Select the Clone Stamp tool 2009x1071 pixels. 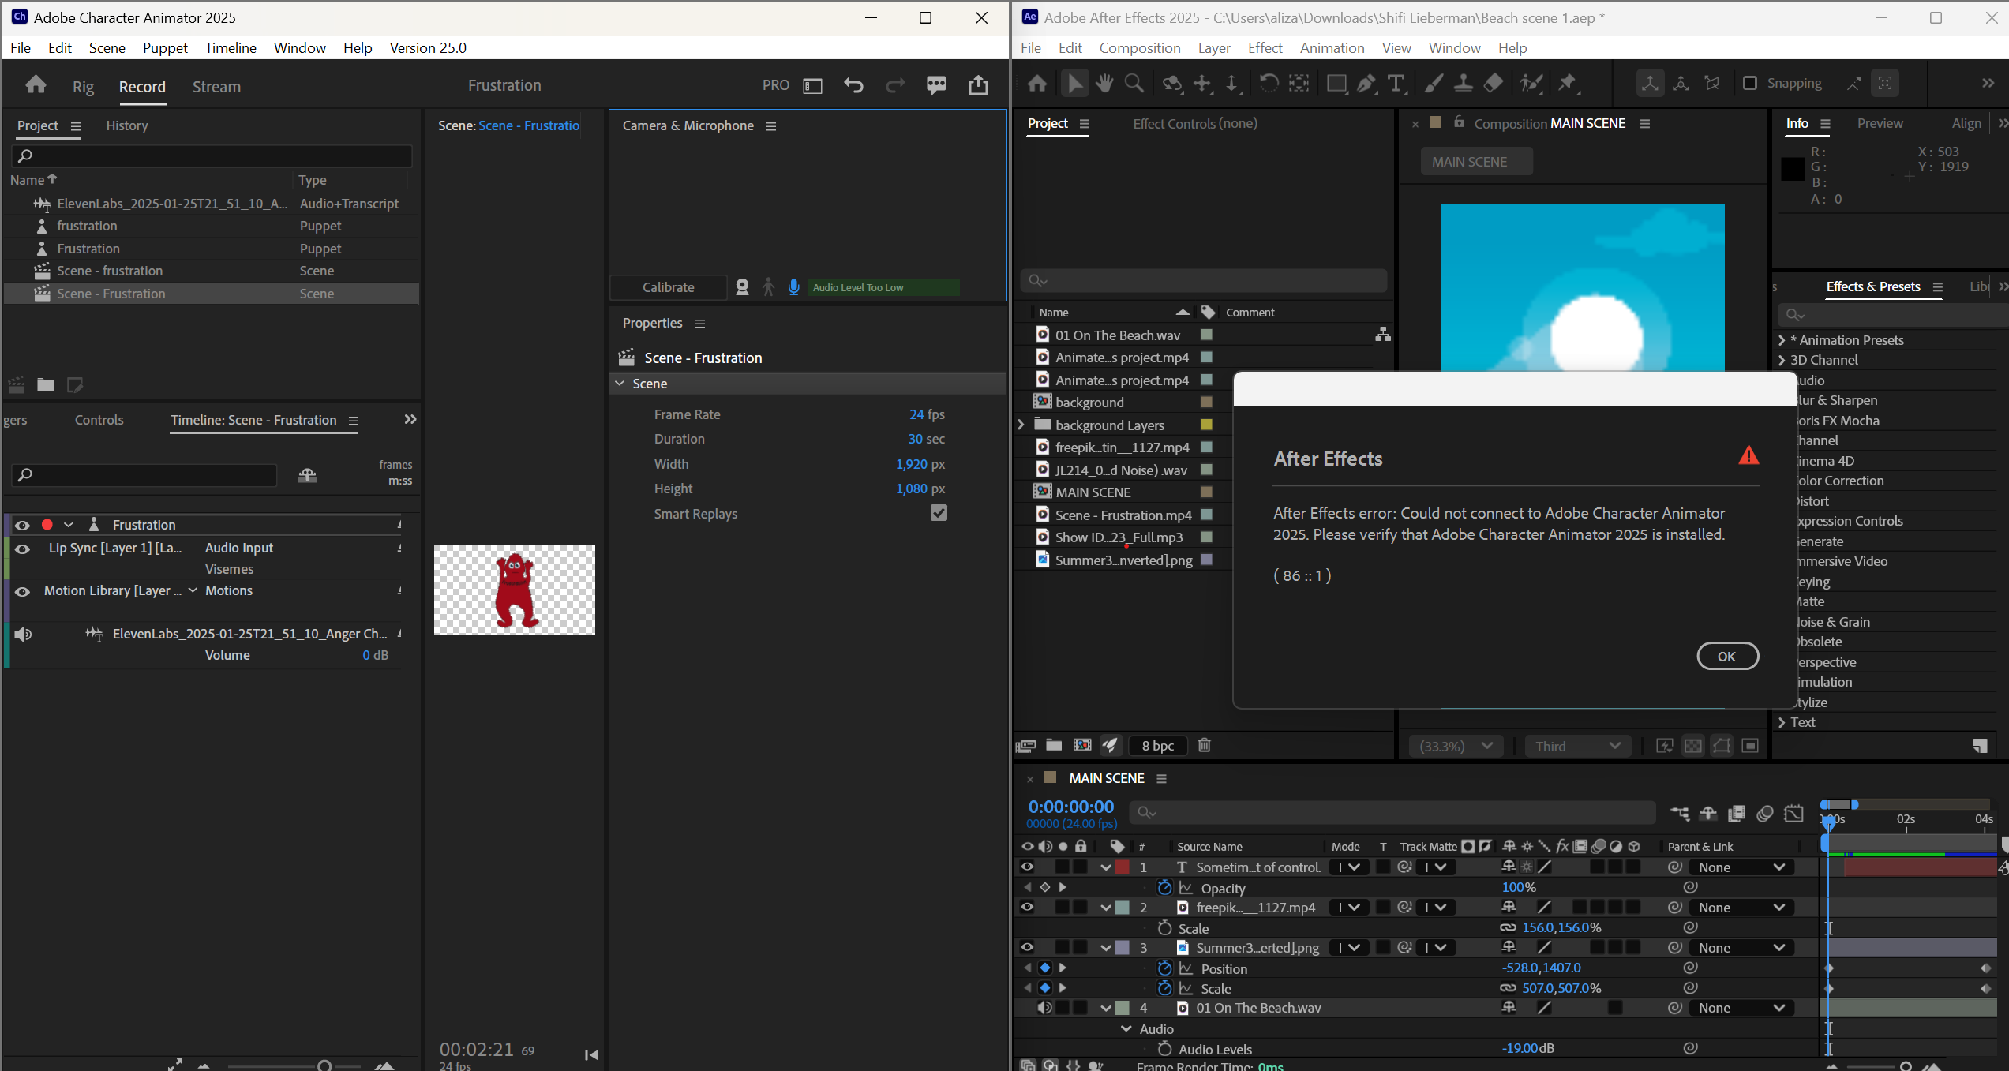pyautogui.click(x=1463, y=83)
